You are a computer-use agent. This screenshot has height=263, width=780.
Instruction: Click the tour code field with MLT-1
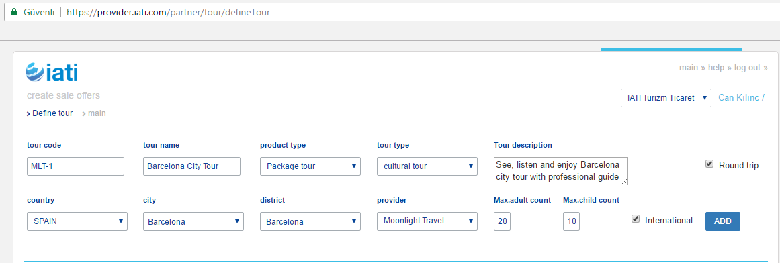point(75,166)
